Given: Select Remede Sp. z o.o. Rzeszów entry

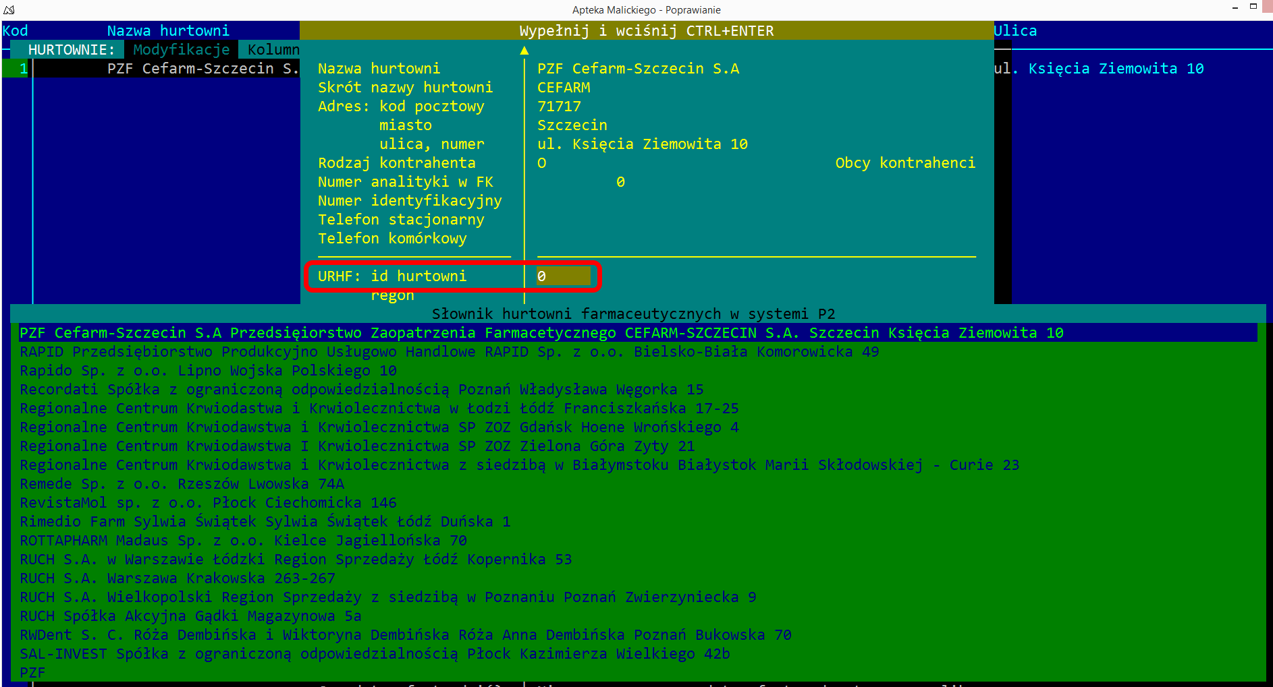Looking at the screenshot, I should 182,484.
